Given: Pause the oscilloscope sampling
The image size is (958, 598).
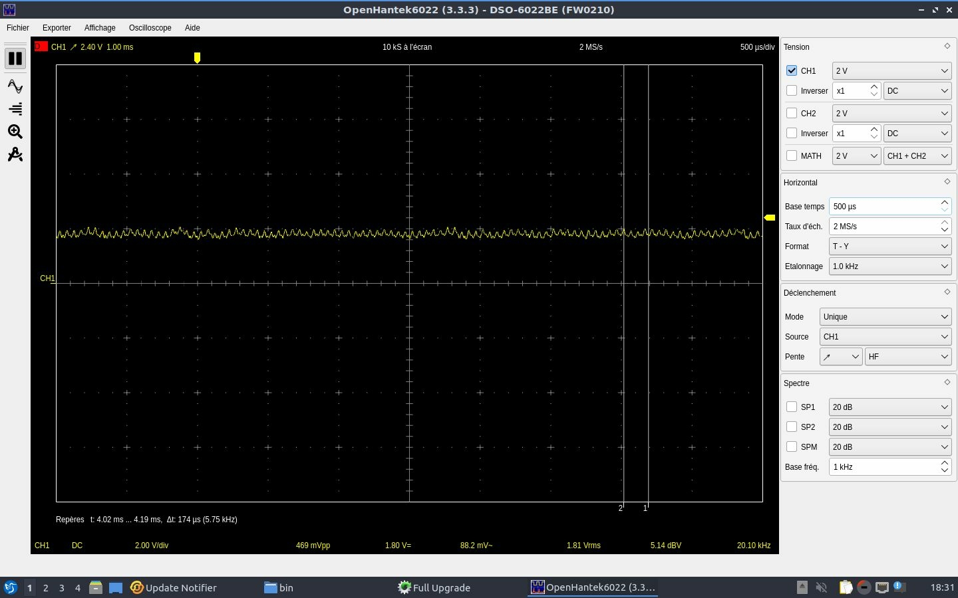Looking at the screenshot, I should [15, 58].
